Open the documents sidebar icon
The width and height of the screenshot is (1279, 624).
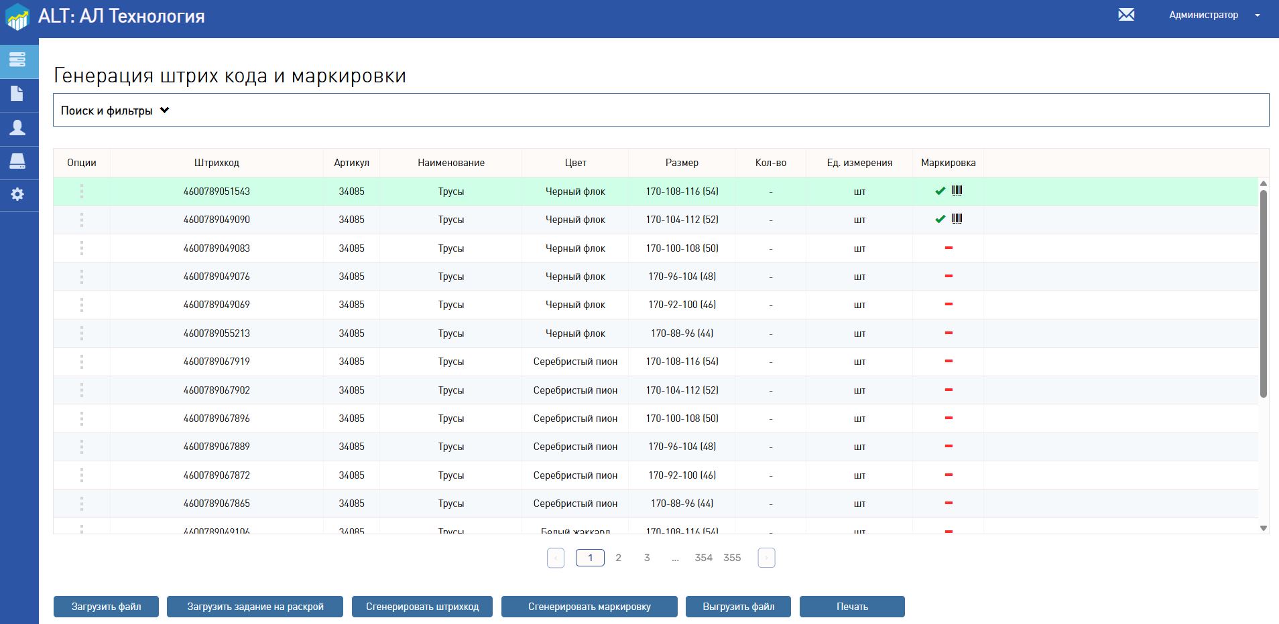(x=17, y=93)
